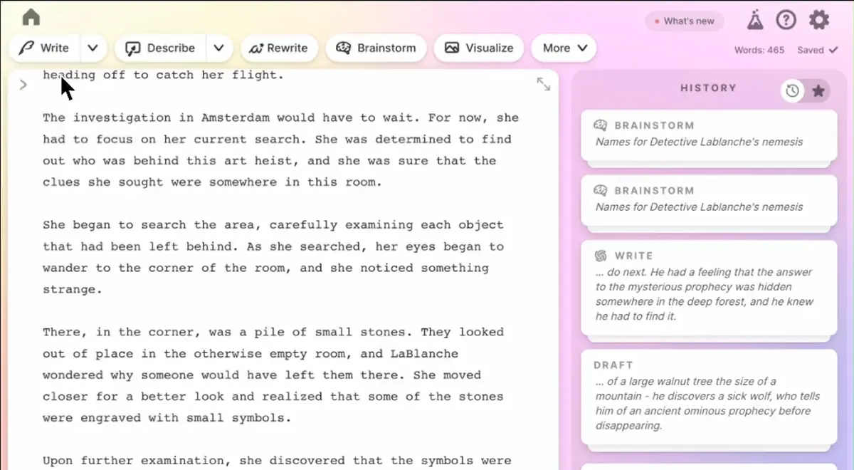Click the help question mark icon
854x470 pixels.
(x=786, y=20)
